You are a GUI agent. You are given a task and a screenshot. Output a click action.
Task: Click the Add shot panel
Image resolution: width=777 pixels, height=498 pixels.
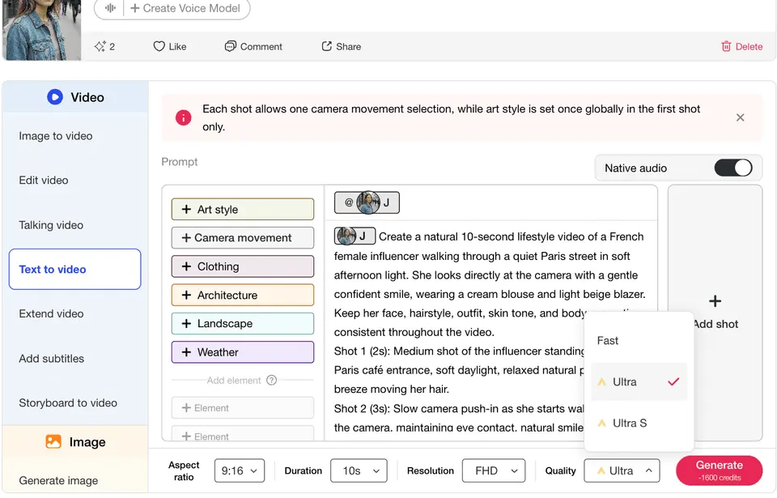point(715,313)
